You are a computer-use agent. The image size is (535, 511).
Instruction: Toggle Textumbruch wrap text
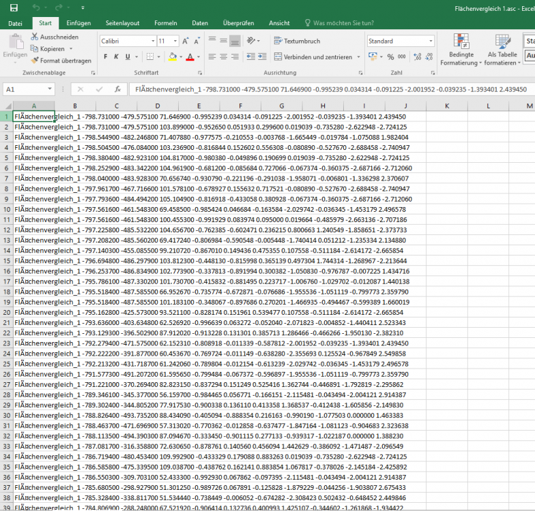pyautogui.click(x=297, y=41)
